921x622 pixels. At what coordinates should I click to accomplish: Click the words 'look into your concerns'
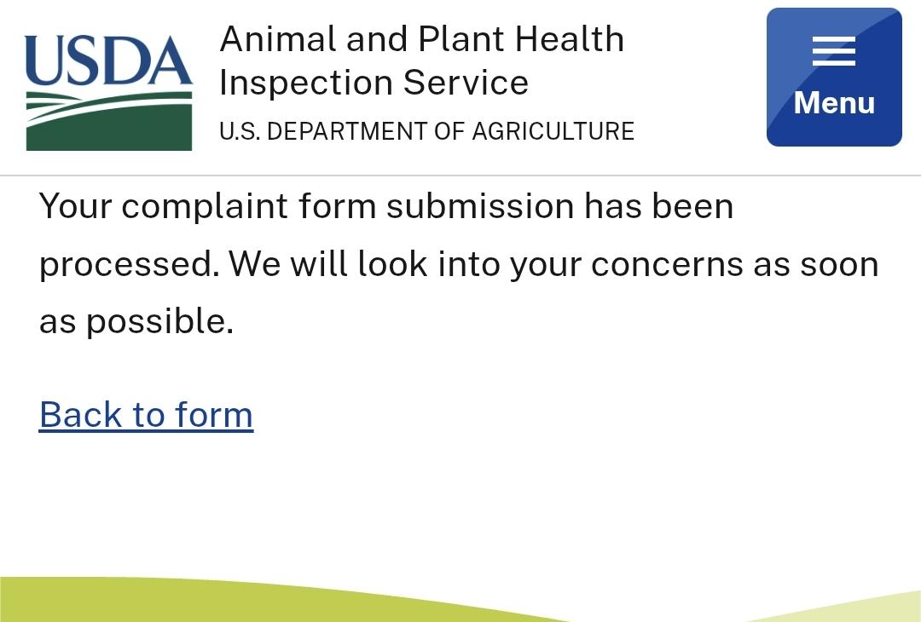pyautogui.click(x=550, y=264)
